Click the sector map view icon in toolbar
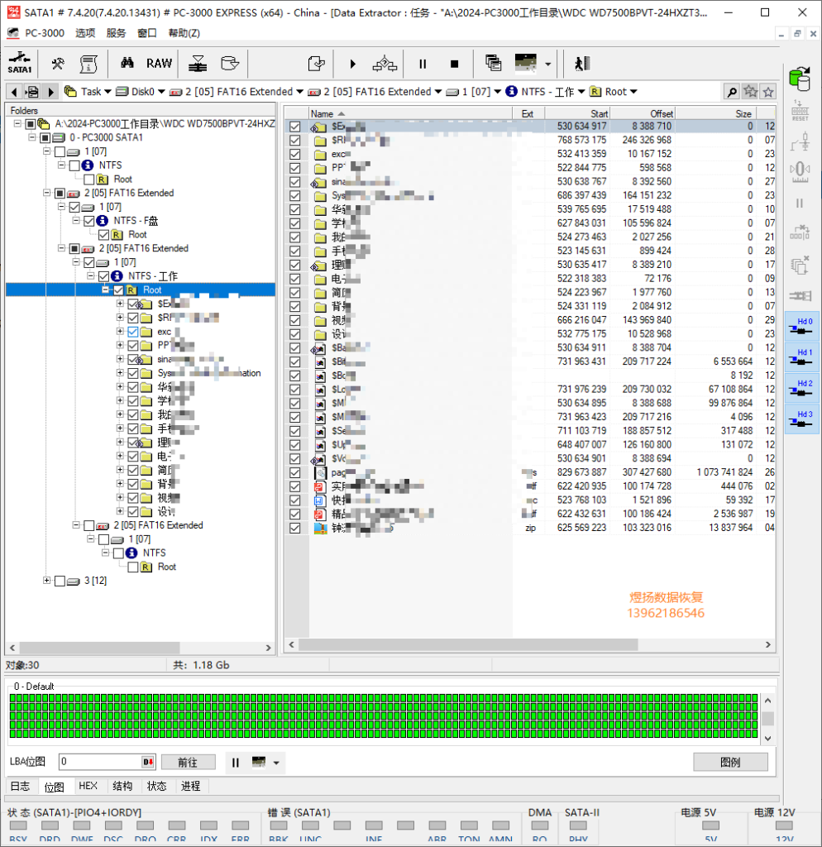 click(x=525, y=63)
